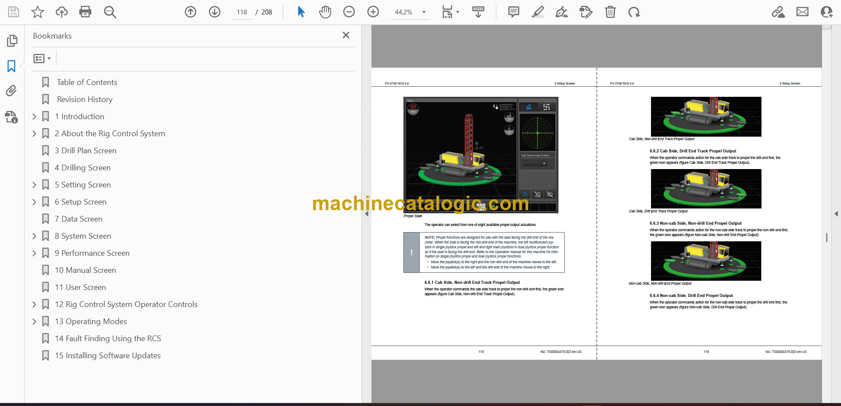This screenshot has height=406, width=841.
Task: Toggle the page thumbnails panel
Action: pyautogui.click(x=12, y=41)
